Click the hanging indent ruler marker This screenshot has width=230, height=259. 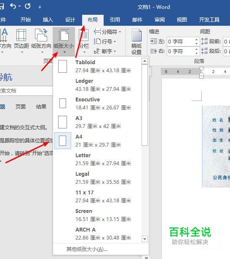[x=201, y=74]
